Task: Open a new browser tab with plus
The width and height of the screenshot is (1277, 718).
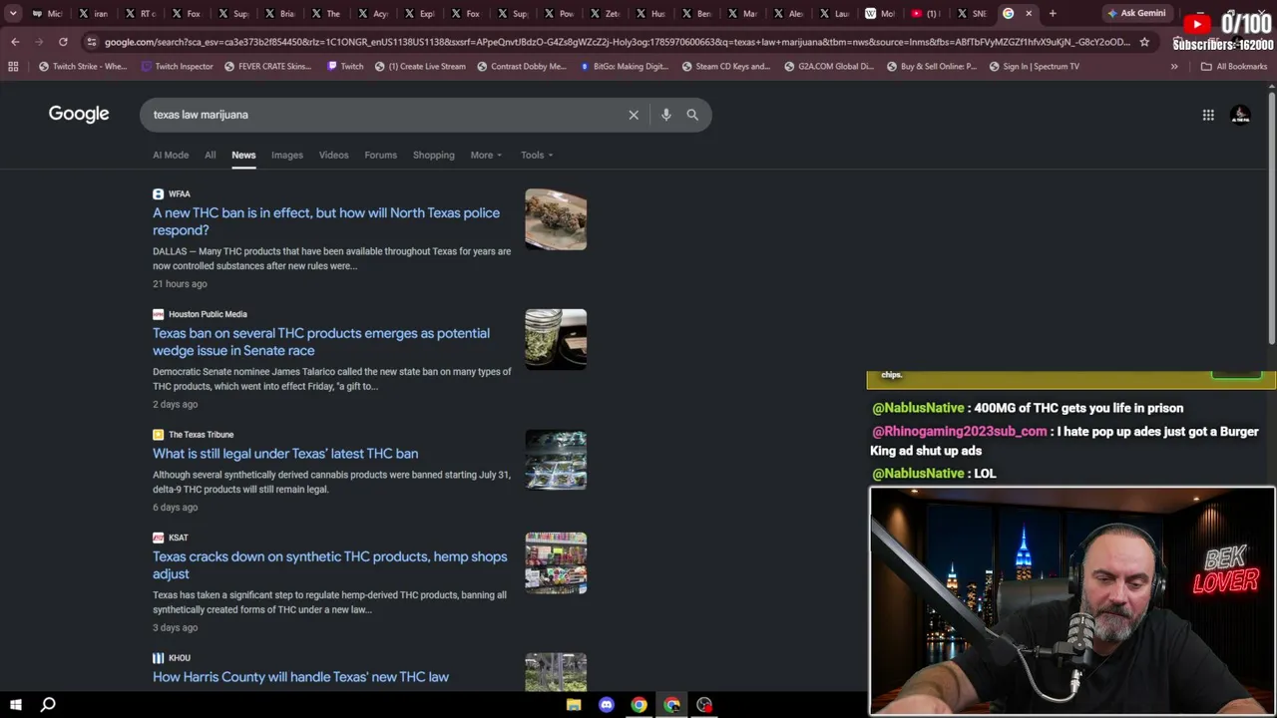Action: tap(1053, 13)
